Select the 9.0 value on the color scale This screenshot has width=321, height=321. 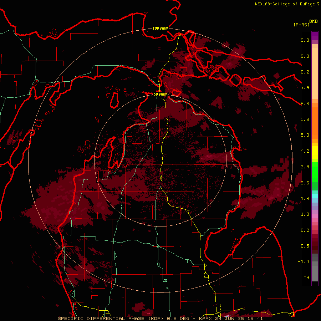[x=305, y=56]
